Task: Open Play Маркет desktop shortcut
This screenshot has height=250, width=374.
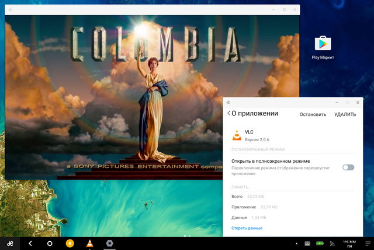Action: (323, 48)
